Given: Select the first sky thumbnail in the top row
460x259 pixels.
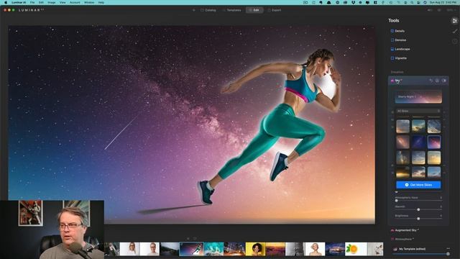Looking at the screenshot, I should tap(402, 127).
